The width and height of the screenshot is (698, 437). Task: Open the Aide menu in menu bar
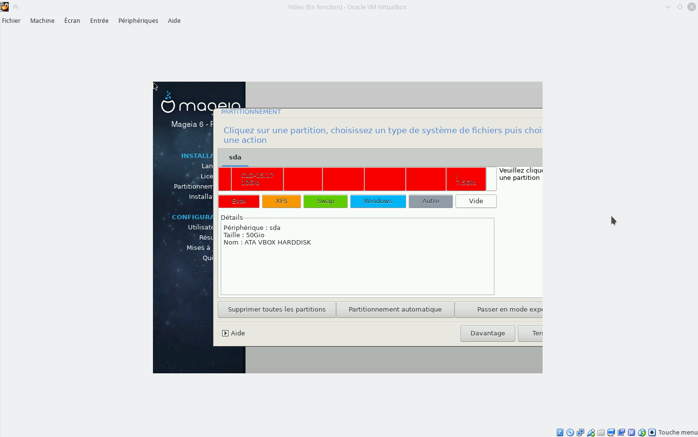tap(174, 20)
